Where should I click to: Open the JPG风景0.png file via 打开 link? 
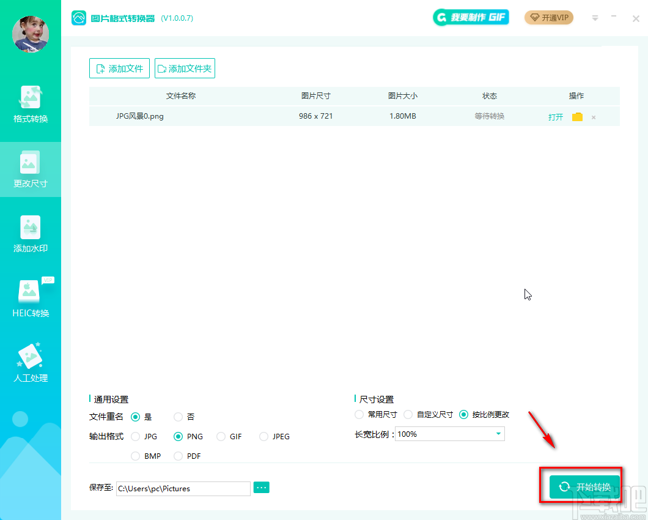click(x=556, y=117)
